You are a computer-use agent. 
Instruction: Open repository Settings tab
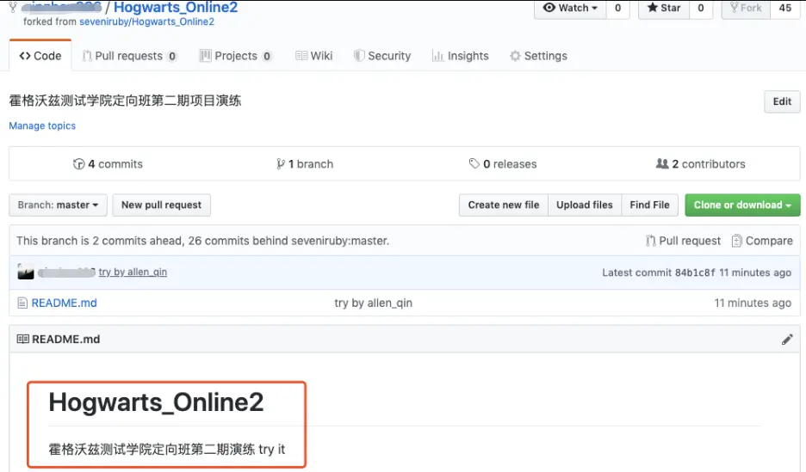click(538, 56)
